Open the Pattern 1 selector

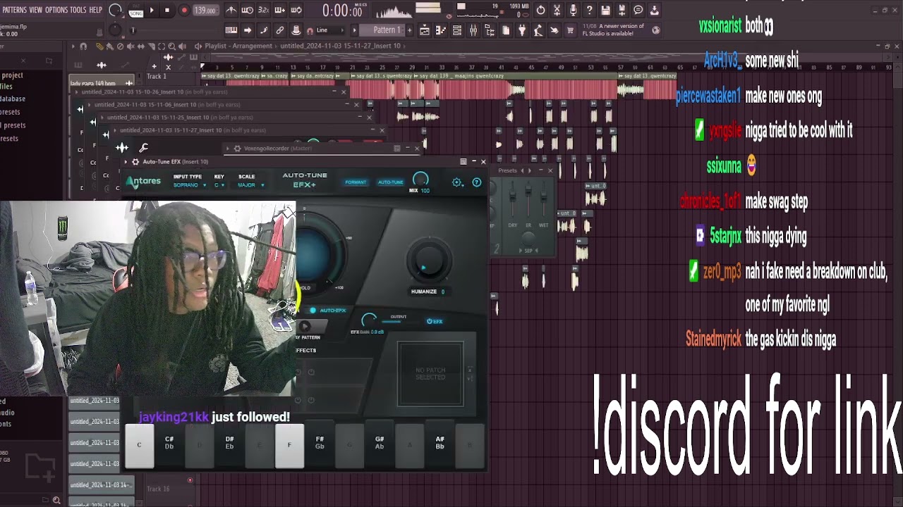click(382, 30)
